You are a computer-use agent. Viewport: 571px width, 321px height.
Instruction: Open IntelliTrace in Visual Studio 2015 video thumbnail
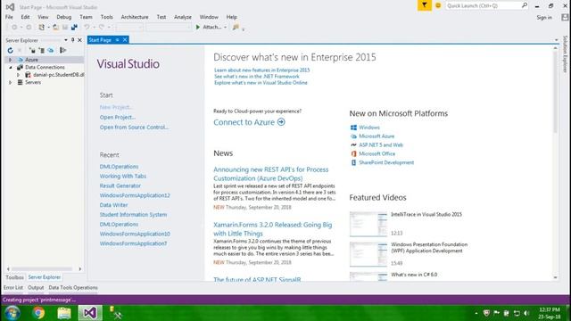(368, 224)
